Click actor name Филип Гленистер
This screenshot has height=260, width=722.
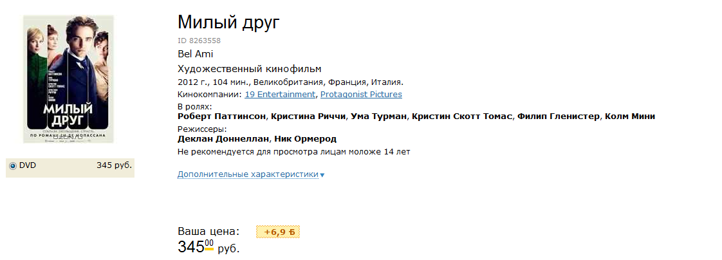559,116
